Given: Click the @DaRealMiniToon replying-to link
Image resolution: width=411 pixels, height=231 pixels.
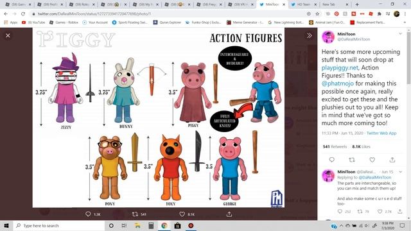Looking at the screenshot, I should [x=375, y=177].
